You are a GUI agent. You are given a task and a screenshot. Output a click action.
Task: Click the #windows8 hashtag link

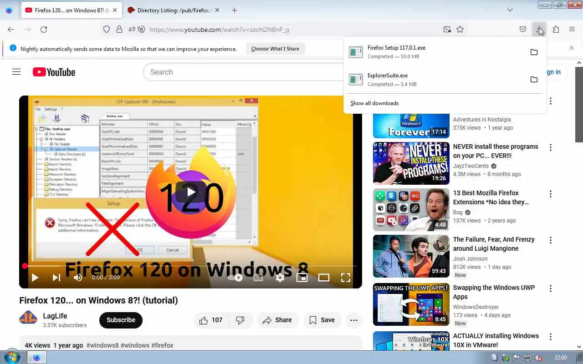click(x=102, y=345)
